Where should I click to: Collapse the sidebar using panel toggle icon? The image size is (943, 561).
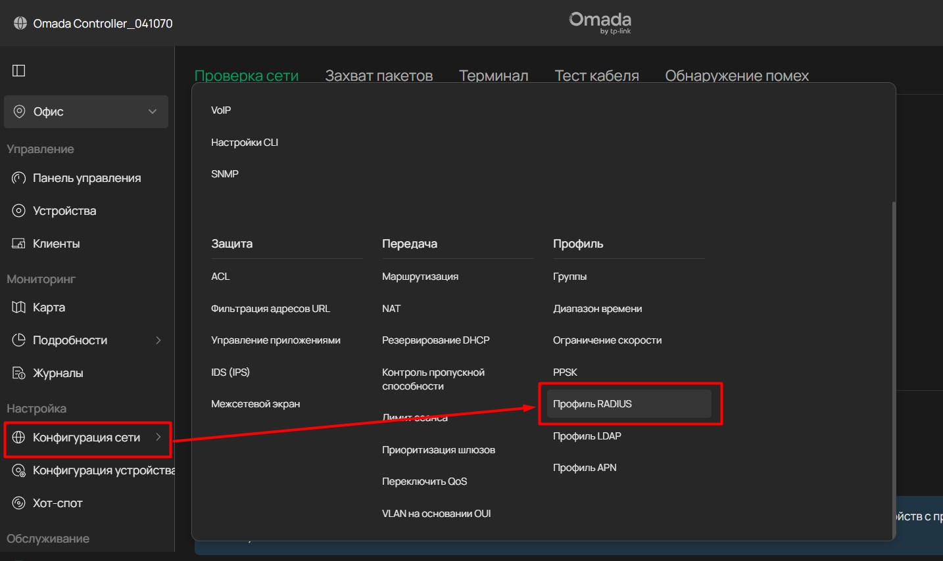click(19, 70)
